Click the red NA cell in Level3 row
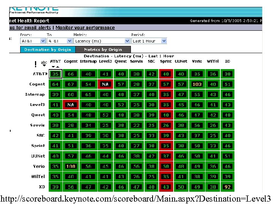The height and width of the screenshot is (205, 274). tap(71, 105)
